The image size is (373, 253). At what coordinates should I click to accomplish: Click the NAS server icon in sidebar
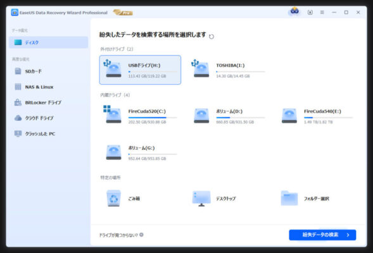tap(18, 87)
